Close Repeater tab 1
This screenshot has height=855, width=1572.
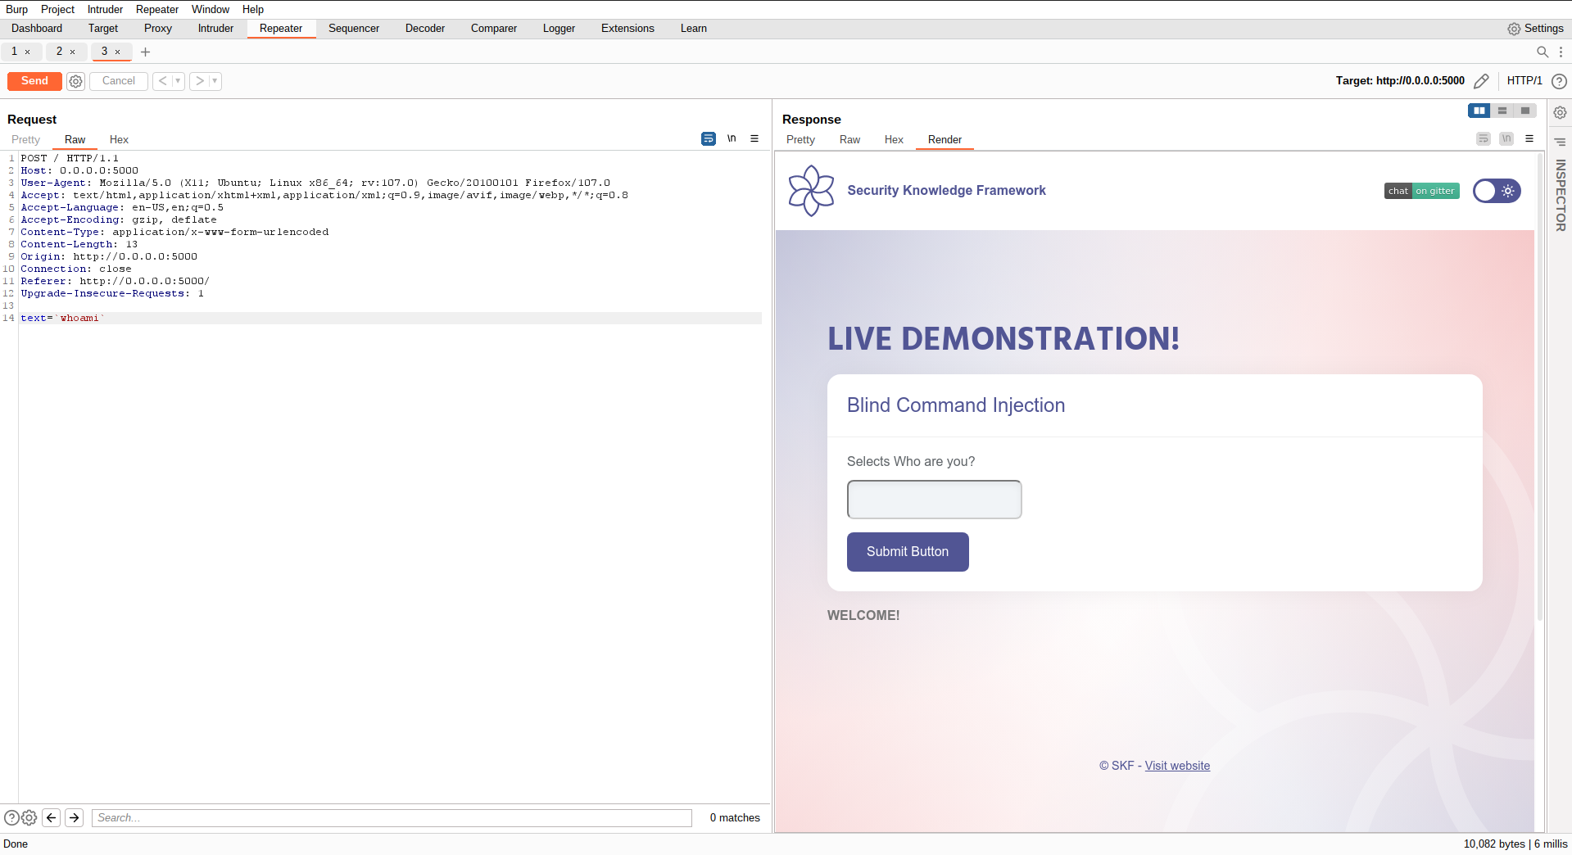click(x=28, y=52)
